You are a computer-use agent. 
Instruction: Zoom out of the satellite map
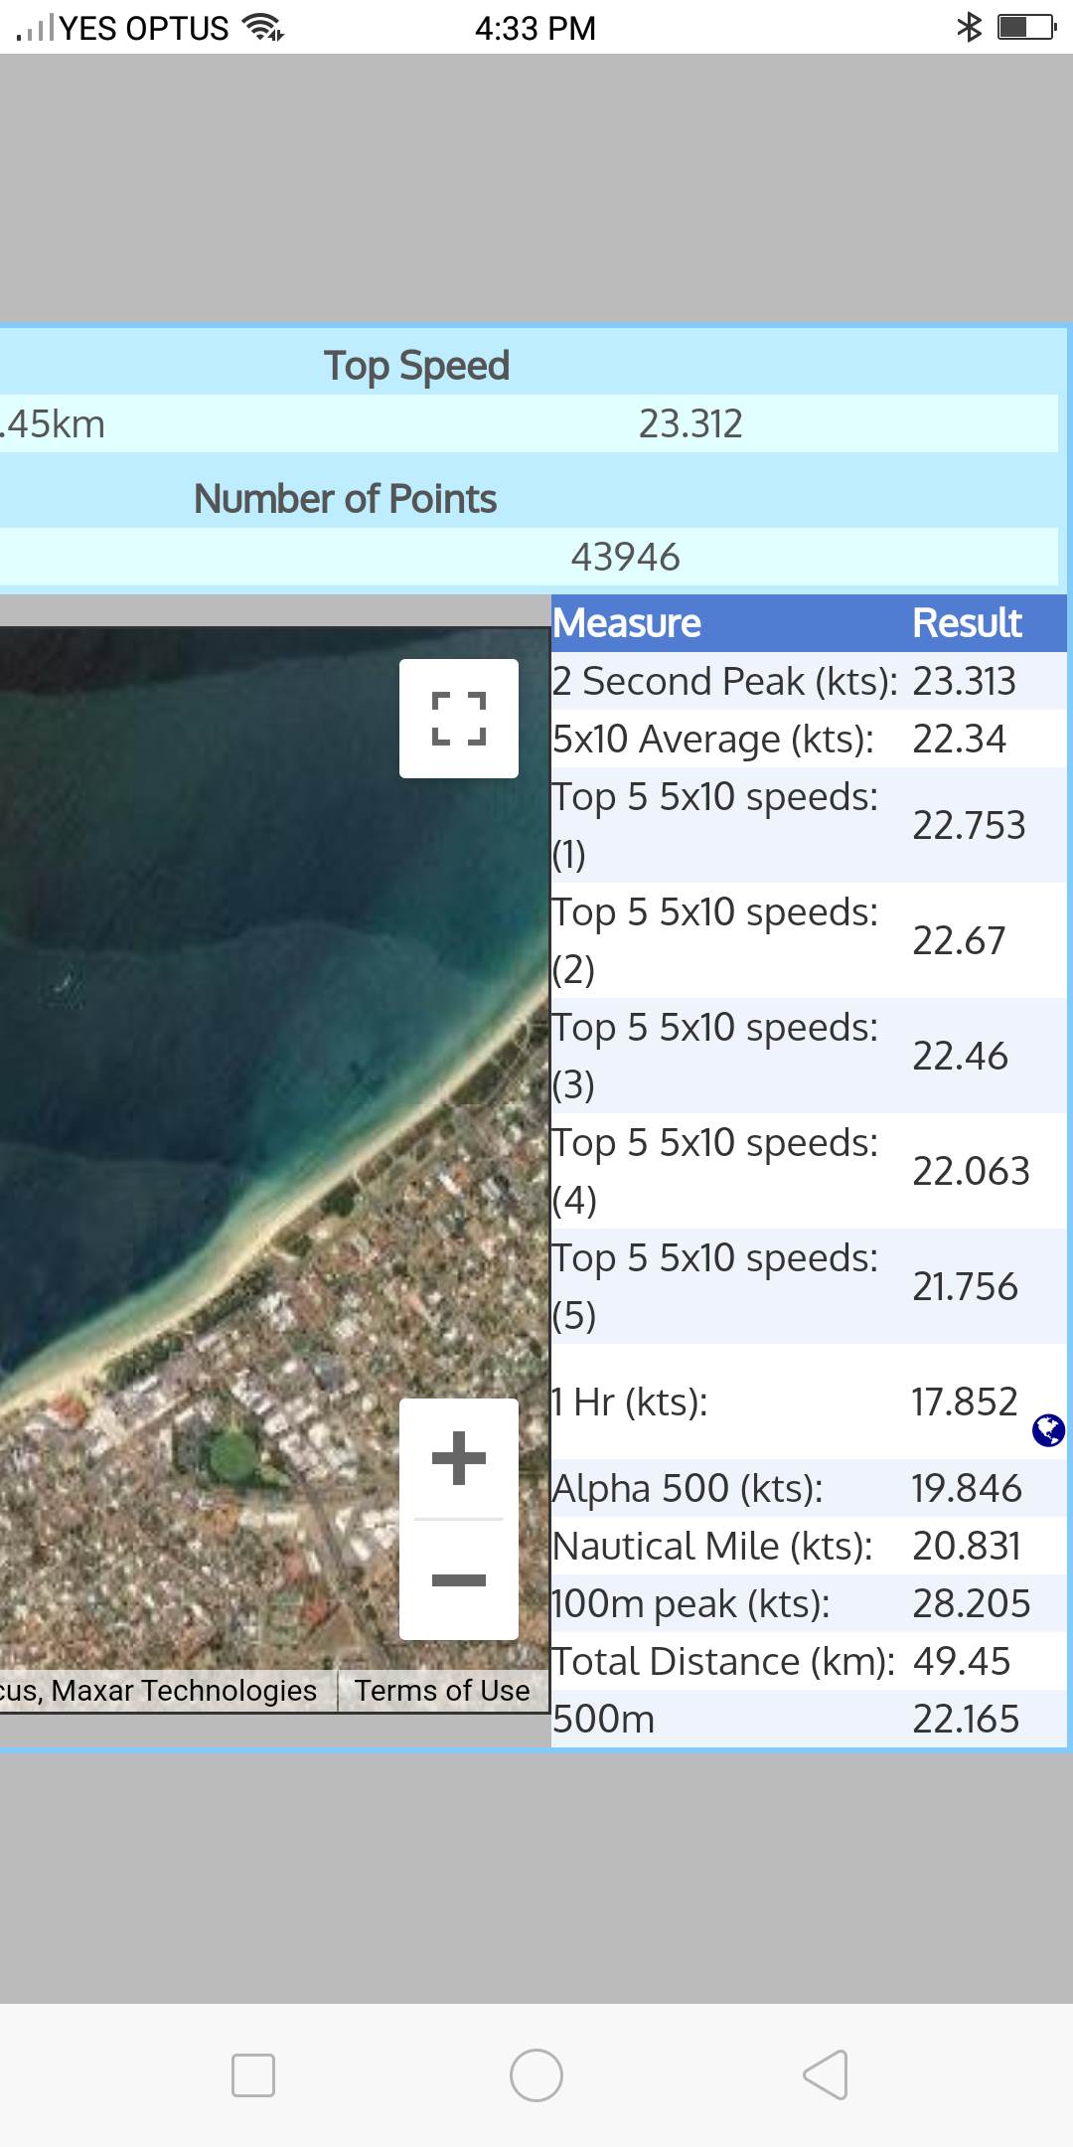point(458,1579)
